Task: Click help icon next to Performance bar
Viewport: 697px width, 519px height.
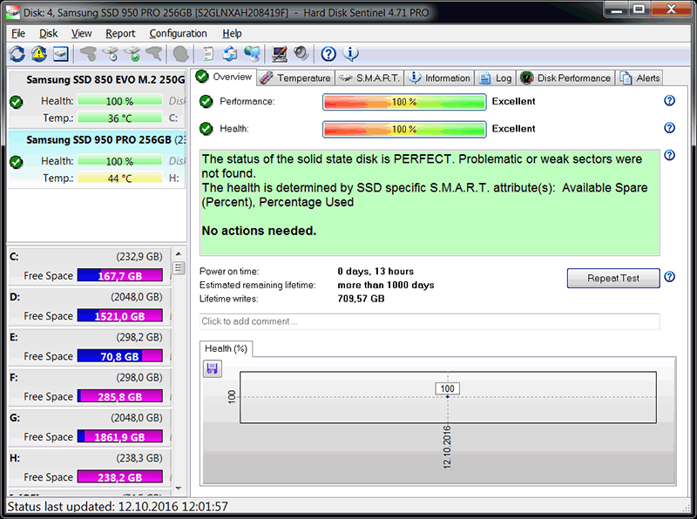Action: coord(669,100)
